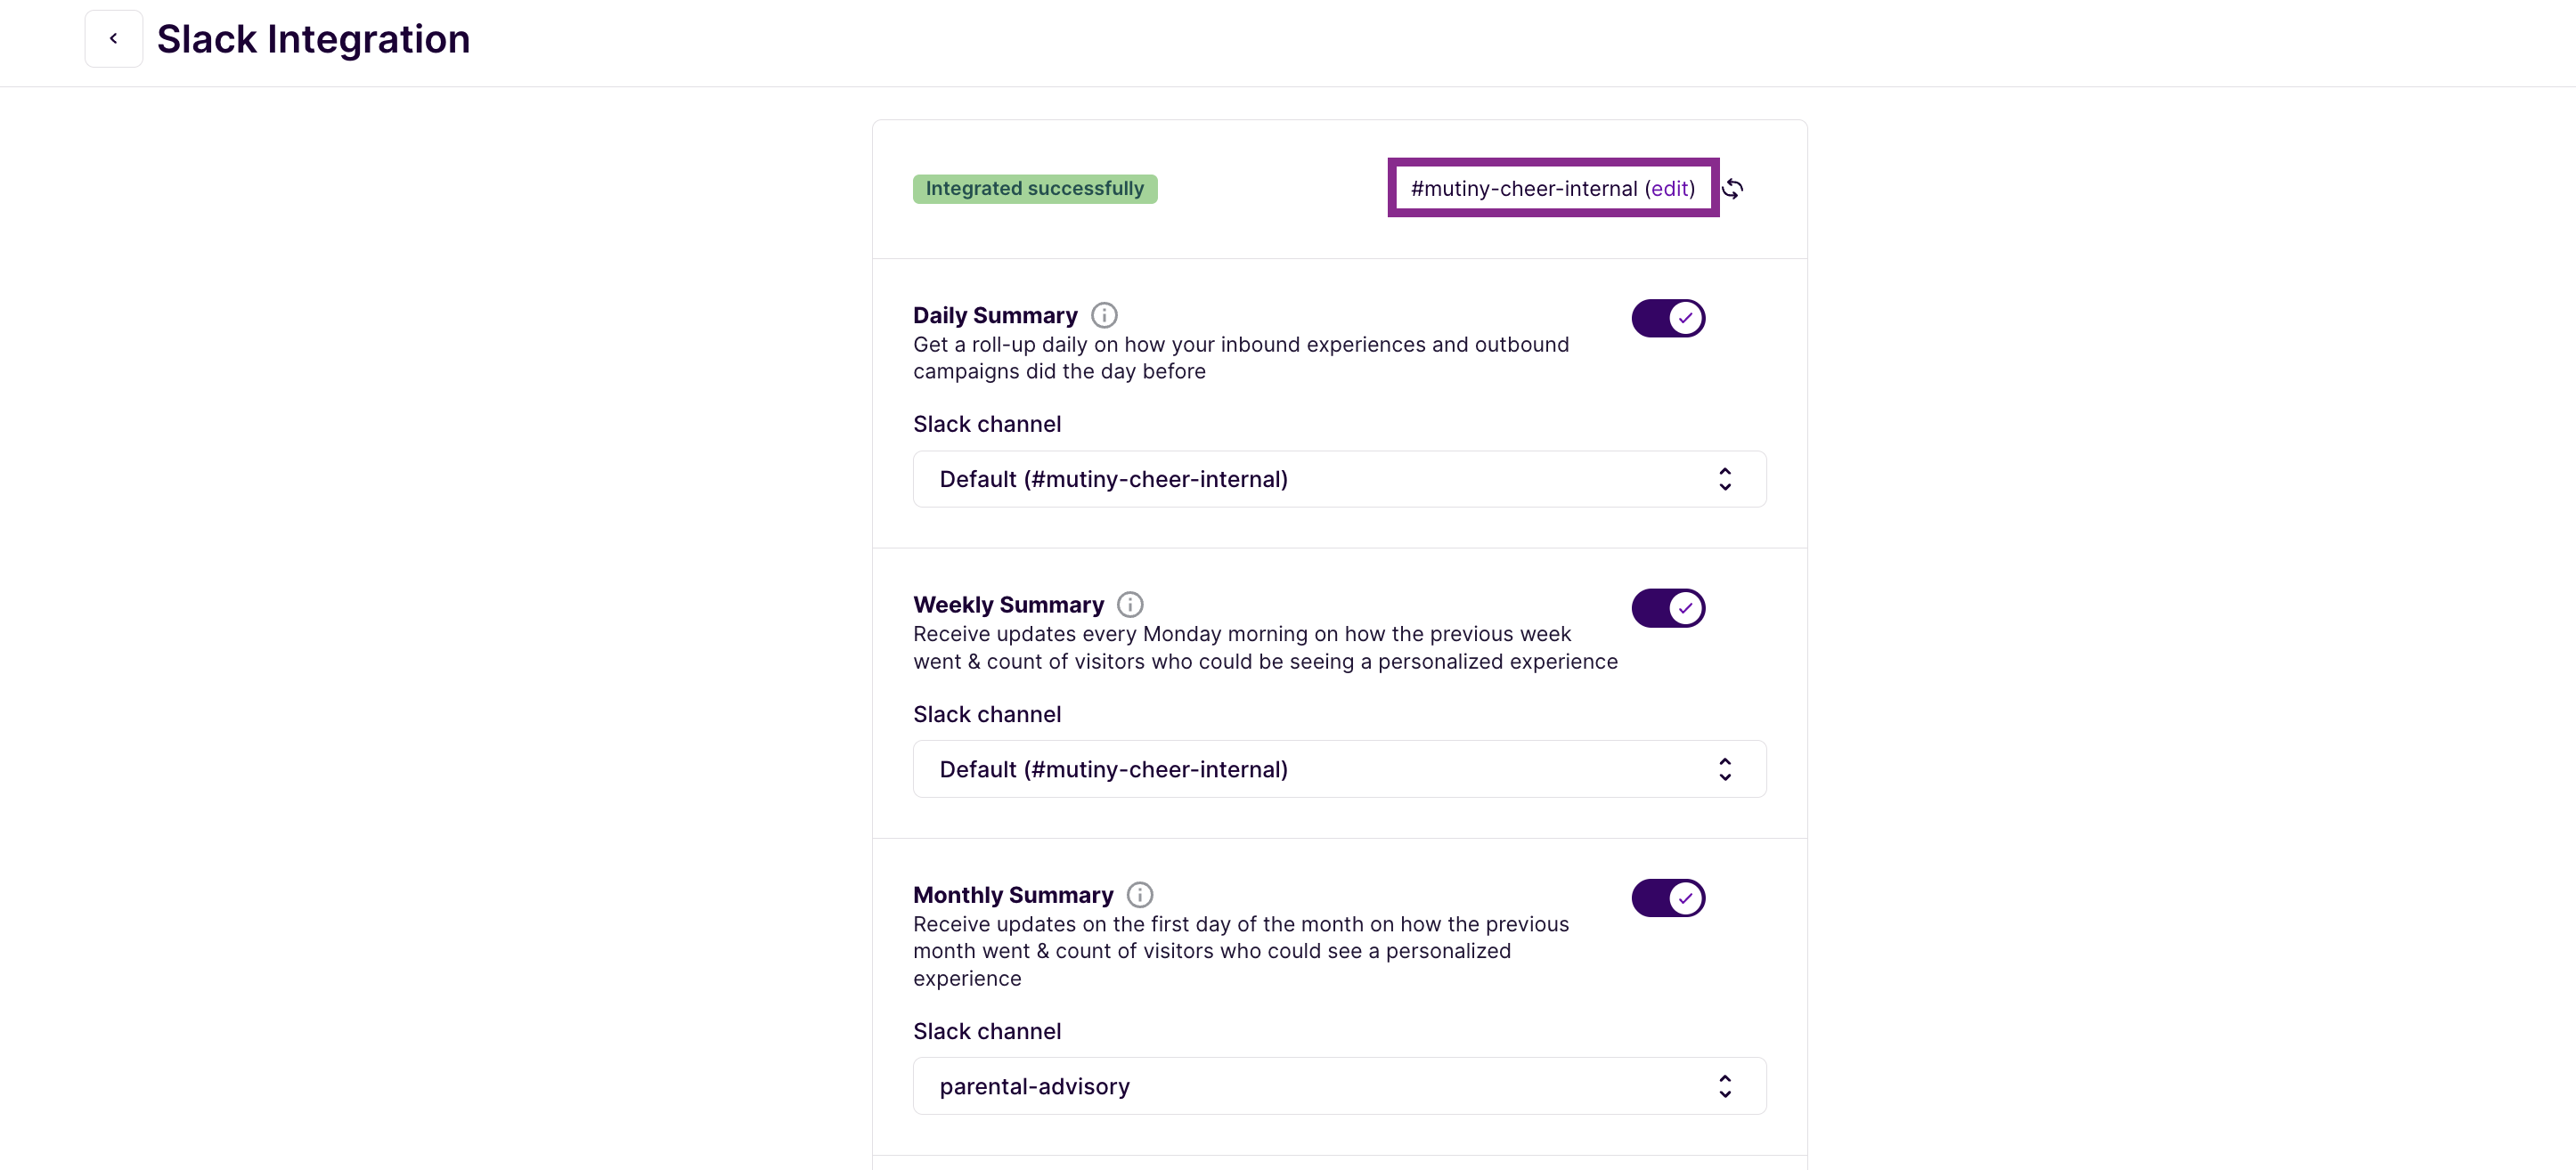Click the Slack Integration page title
The height and width of the screenshot is (1170, 2576).
point(312,38)
